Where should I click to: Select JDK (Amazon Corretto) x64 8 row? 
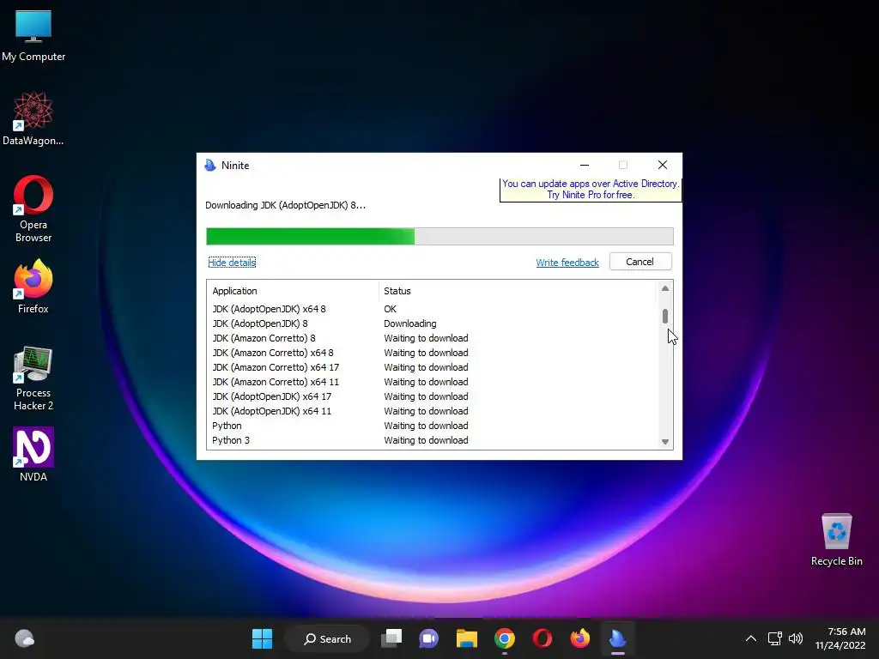point(432,353)
